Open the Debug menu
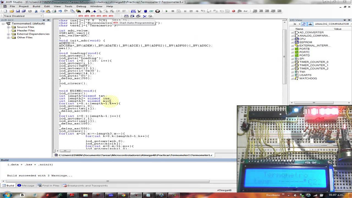The image size is (352, 198). [x=81, y=6]
